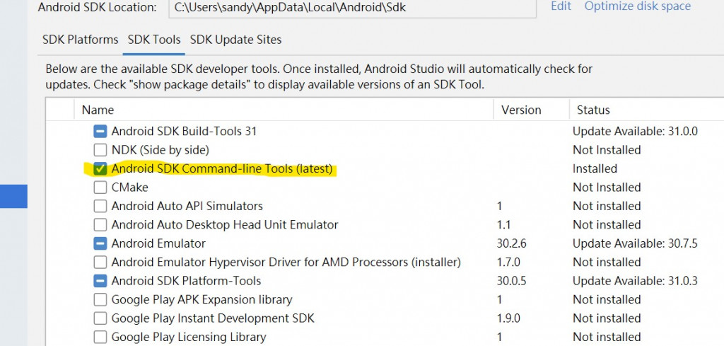Check Android Auto Desktop Head Unit Emulator
Viewport: 724px width, 346px height.
[x=100, y=225]
